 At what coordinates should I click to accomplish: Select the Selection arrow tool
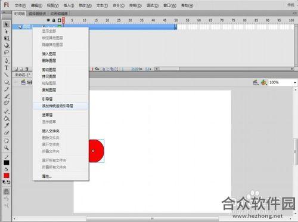(x=7, y=24)
